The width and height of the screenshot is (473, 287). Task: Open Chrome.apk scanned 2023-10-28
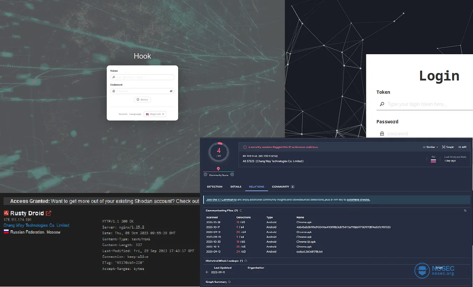pos(304,222)
